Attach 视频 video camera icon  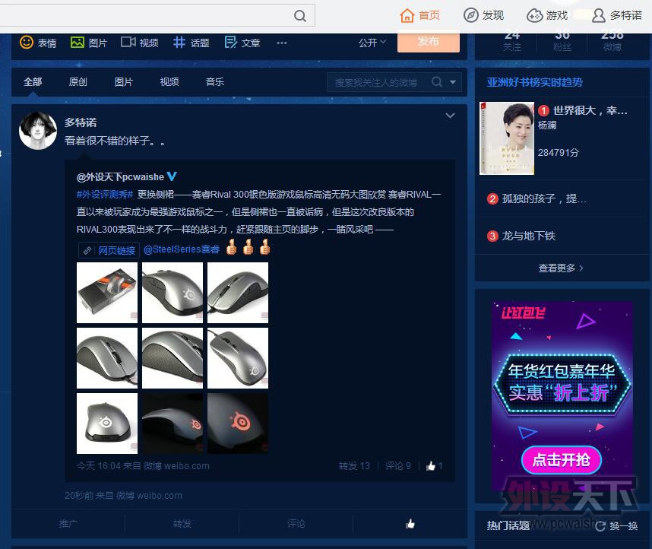(128, 42)
